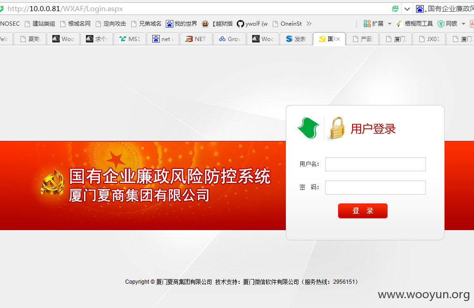474x308 pixels.
Task: Click the 越狱插 bookmark face icon
Action: click(x=205, y=23)
